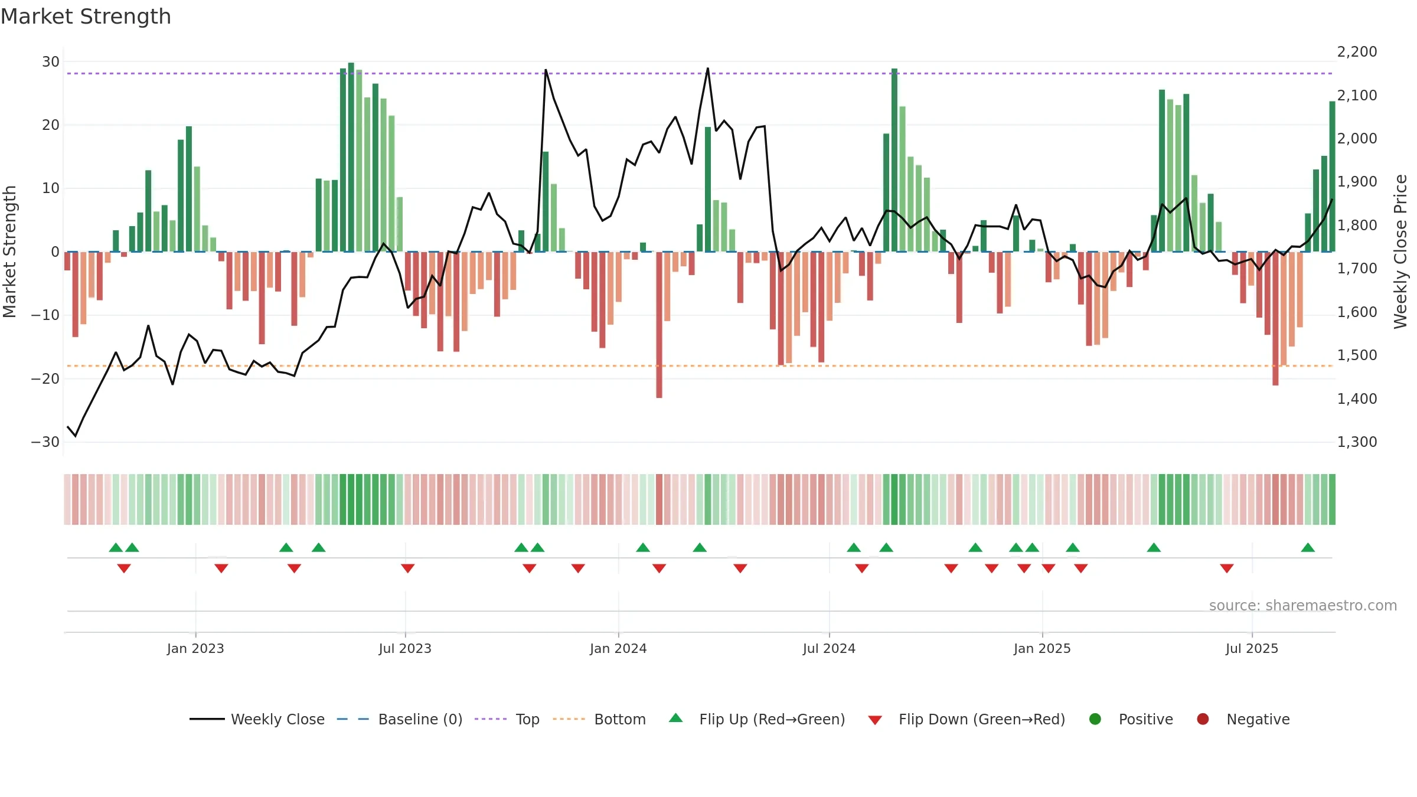Click the "2,100" price axis label
This screenshot has width=1417, height=797.
1357,95
